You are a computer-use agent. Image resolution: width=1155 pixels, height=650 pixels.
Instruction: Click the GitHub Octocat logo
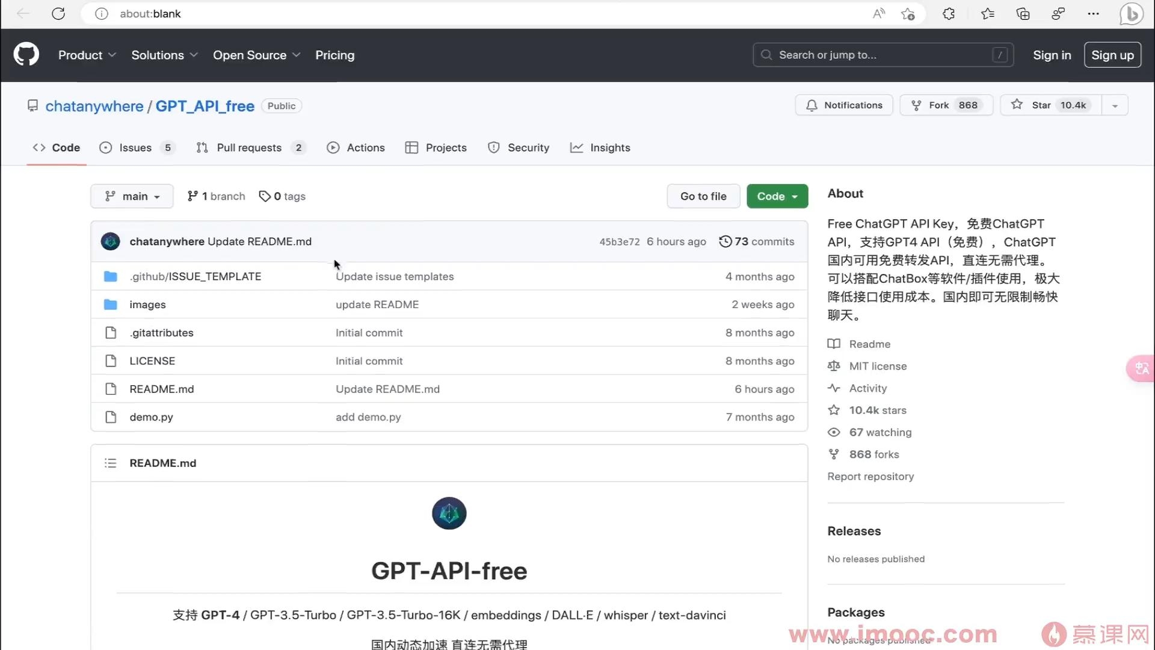tap(26, 55)
